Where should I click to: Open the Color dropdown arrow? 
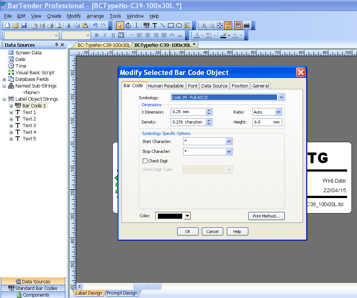click(x=187, y=216)
